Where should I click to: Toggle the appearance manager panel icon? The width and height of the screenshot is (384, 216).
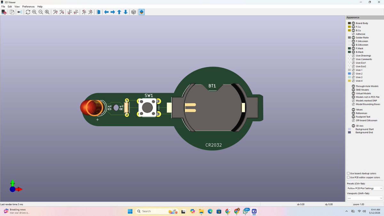[x=141, y=12]
